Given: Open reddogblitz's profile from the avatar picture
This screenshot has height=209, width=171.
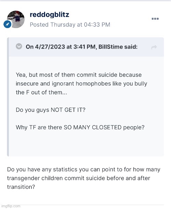Looking at the screenshot, I should click(x=16, y=19).
